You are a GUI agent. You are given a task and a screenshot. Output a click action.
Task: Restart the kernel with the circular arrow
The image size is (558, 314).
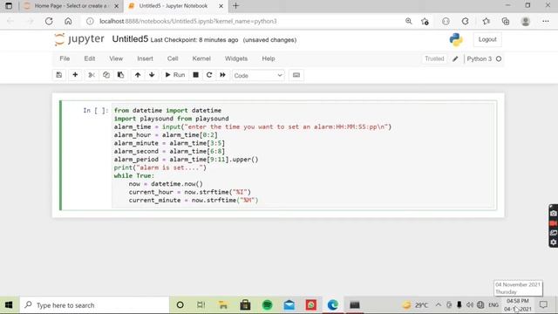pos(209,75)
